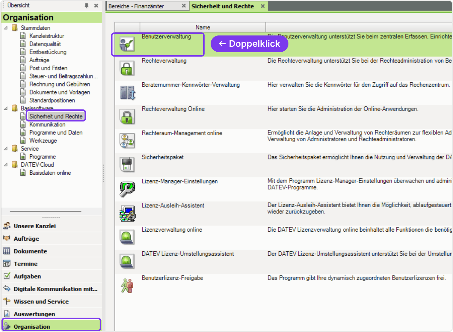Collapse the Service tree node
This screenshot has width=453, height=332.
coord(6,149)
